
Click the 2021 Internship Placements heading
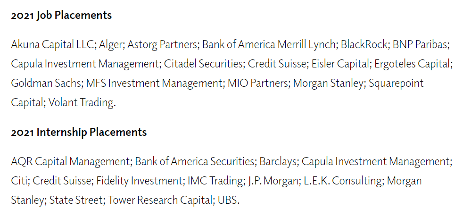pyautogui.click(x=79, y=132)
